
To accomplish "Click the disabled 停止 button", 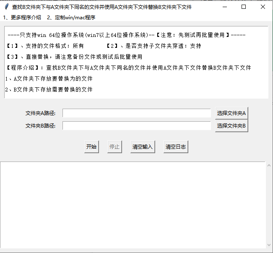I will [114, 147].
